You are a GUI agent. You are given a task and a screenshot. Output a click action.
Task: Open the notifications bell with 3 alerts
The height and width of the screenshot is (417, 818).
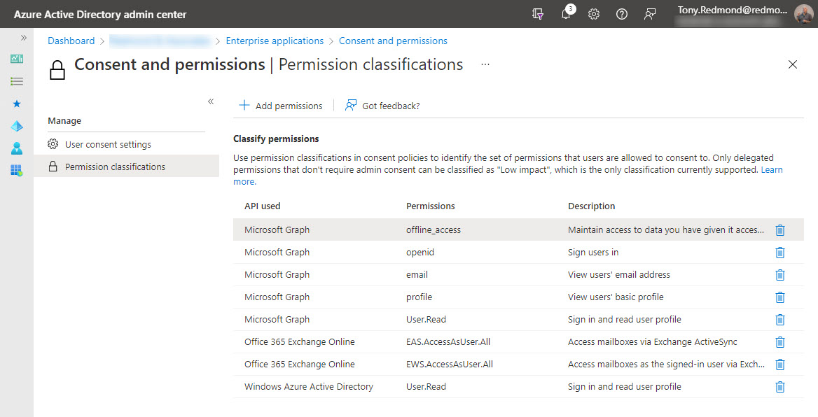[566, 14]
